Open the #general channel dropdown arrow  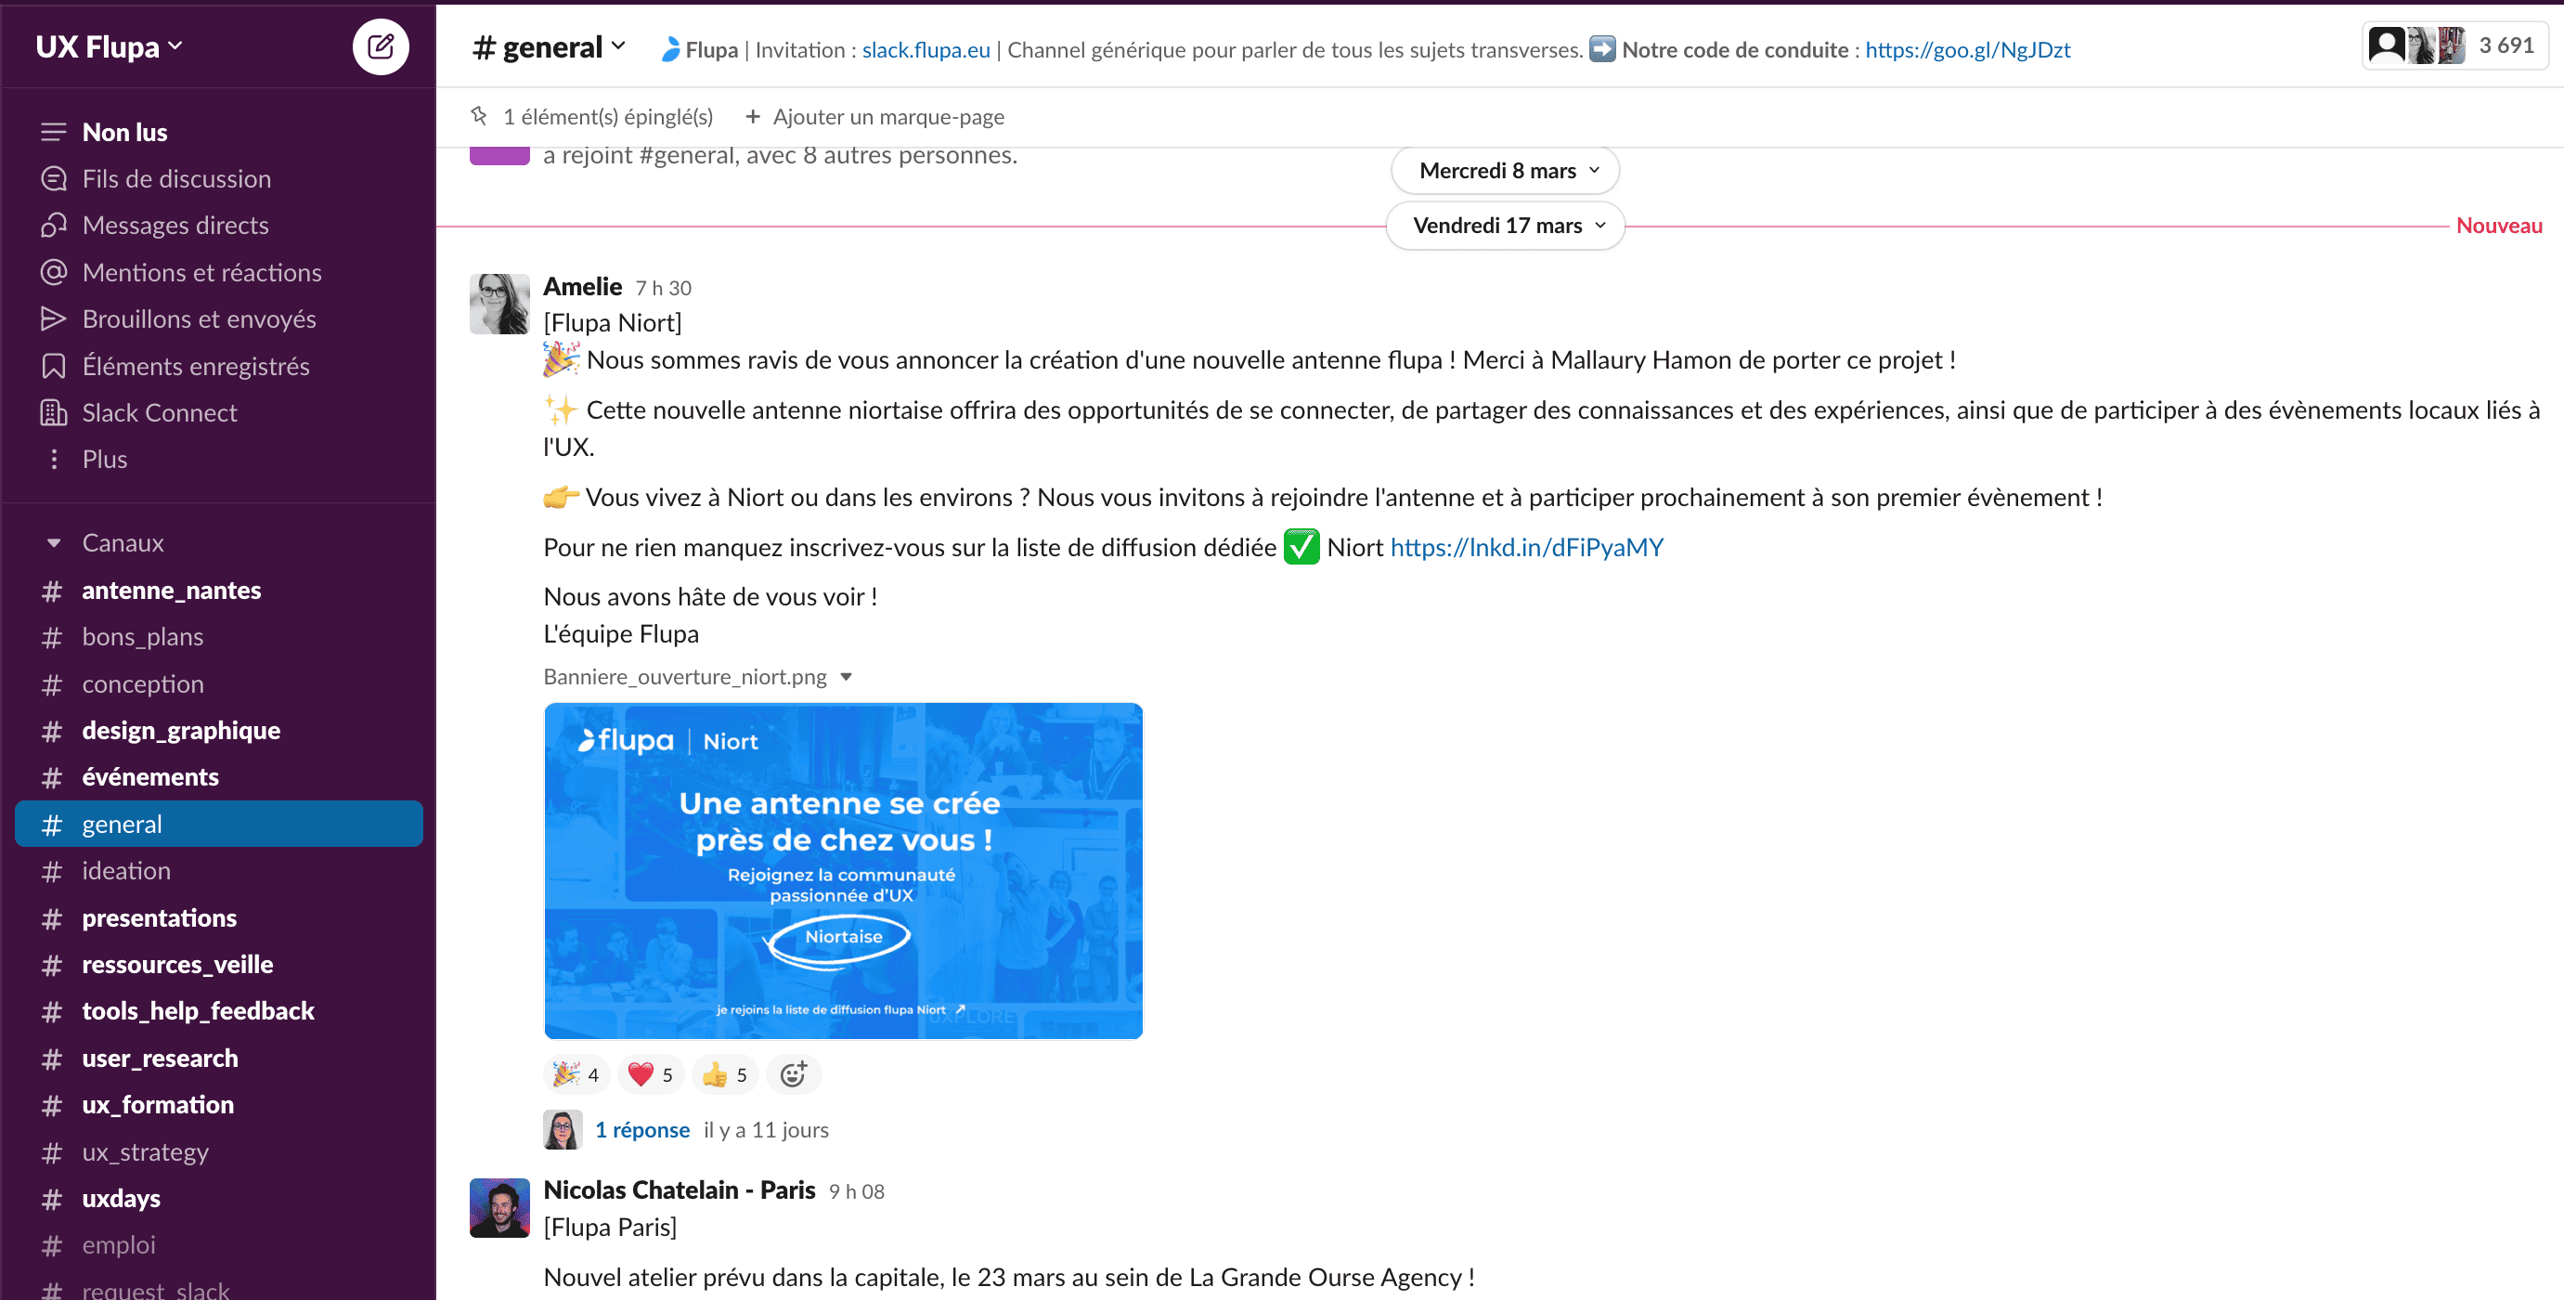click(623, 48)
